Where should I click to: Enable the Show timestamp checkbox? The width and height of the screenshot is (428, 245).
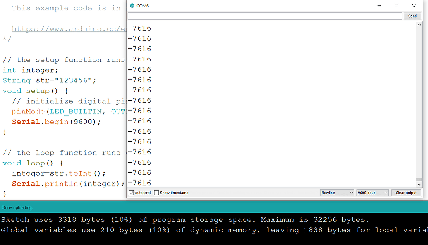(x=156, y=193)
